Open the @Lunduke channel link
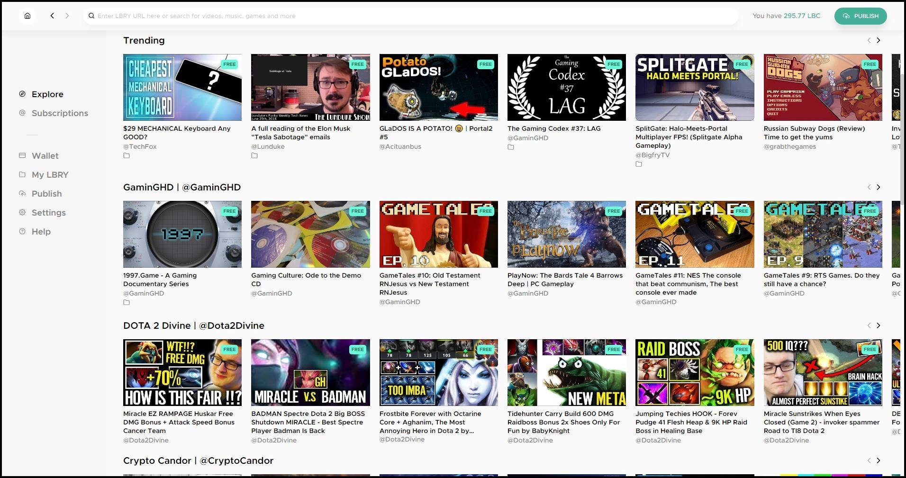 [268, 146]
